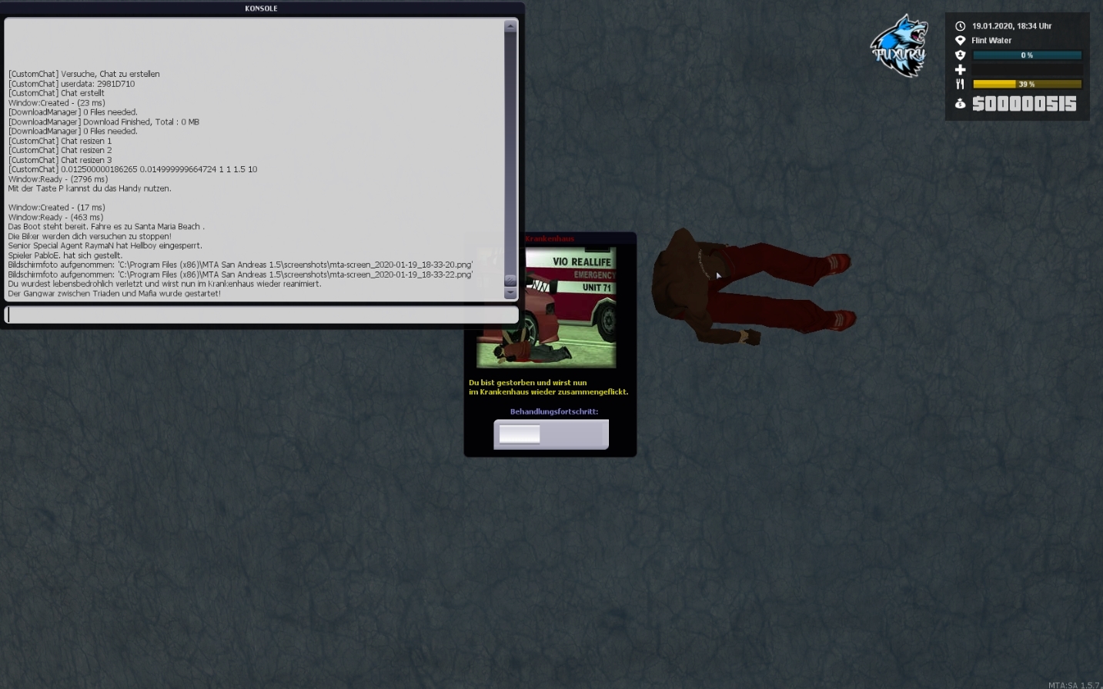This screenshot has height=689, width=1103.
Task: Click the line 'Spieler PabloE. hat sich gestellt.'
Action: coord(65,255)
